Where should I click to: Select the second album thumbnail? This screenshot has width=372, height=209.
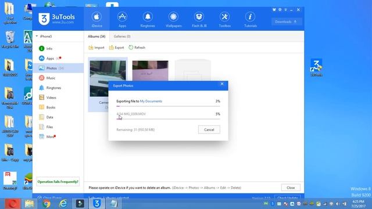pos(150,71)
